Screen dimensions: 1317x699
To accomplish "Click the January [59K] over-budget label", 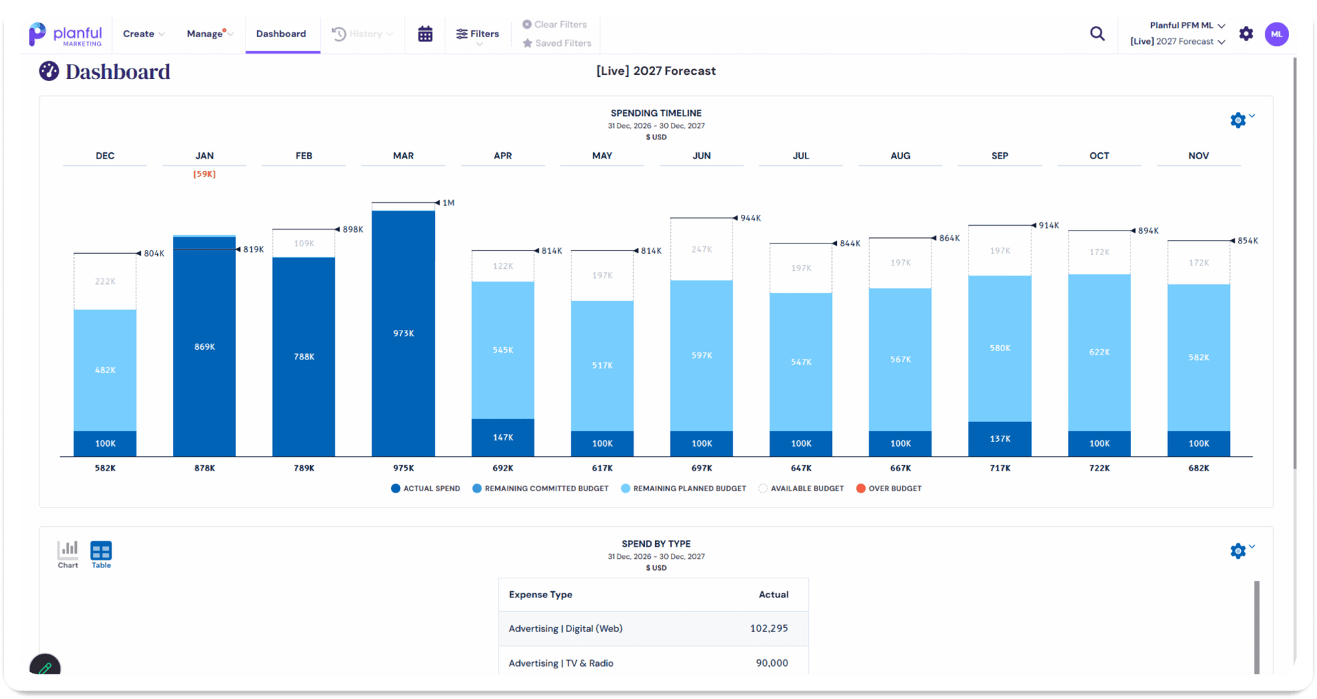I will pos(204,174).
